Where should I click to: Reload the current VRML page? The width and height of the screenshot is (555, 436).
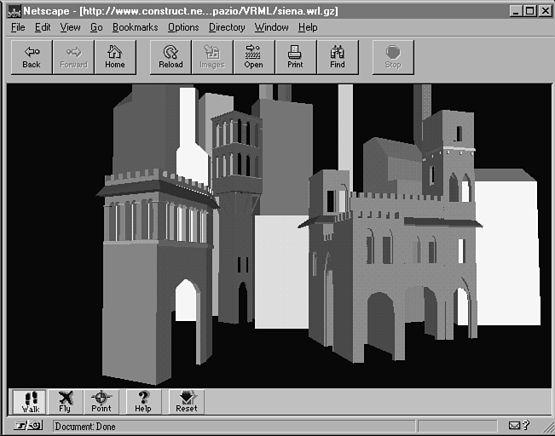point(171,57)
